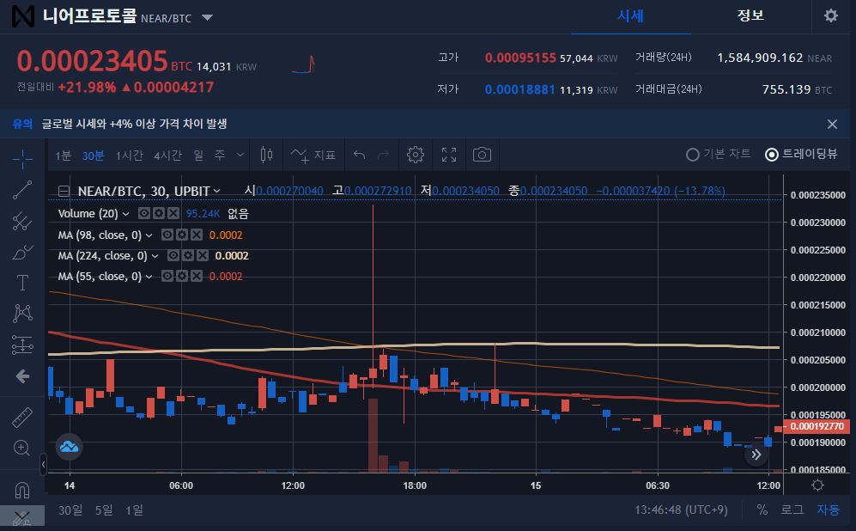Toggle 자동 auto scale
The height and width of the screenshot is (531, 856).
coord(828,510)
